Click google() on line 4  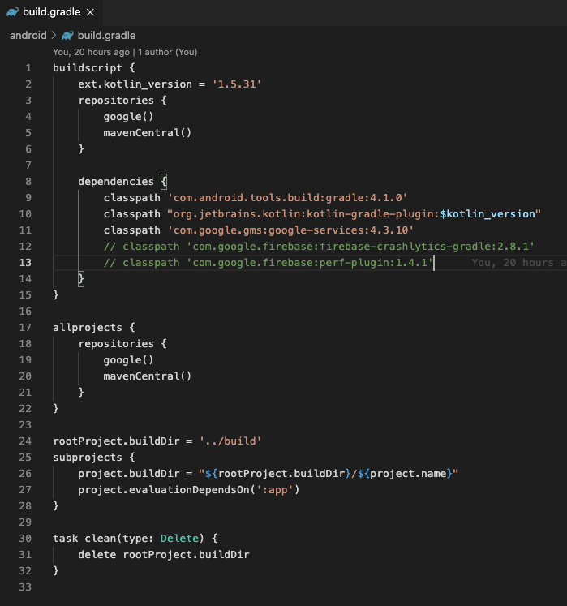(x=128, y=117)
